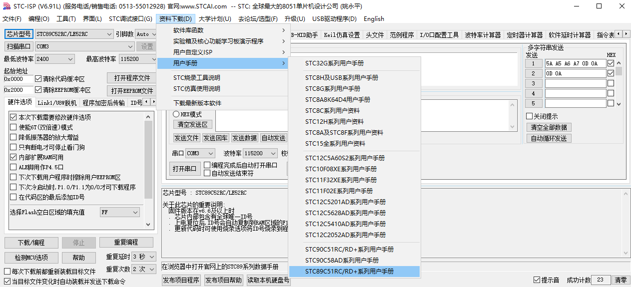The height and width of the screenshot is (287, 631).
Task: Expand the chip model STC89C52RC/LE52RC dropdown
Action: click(109, 34)
